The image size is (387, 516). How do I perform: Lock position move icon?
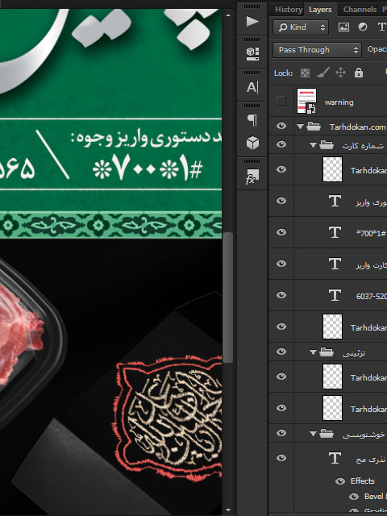pyautogui.click(x=340, y=73)
